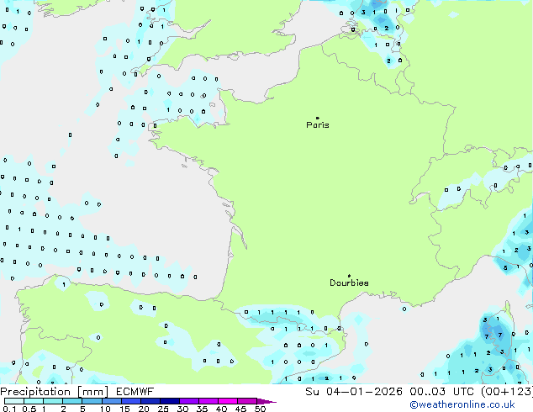Click the '35' legend scale value
The height and width of the screenshot is (412, 533).
pos(202,409)
